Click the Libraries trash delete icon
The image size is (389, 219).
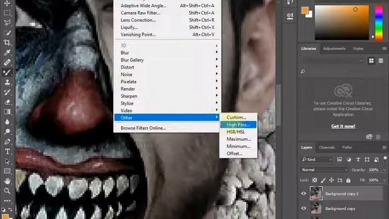pyautogui.click(x=378, y=137)
